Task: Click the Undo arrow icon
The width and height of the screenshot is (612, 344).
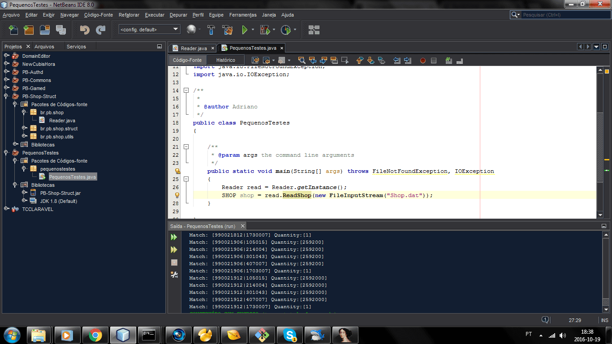Action: [x=84, y=30]
